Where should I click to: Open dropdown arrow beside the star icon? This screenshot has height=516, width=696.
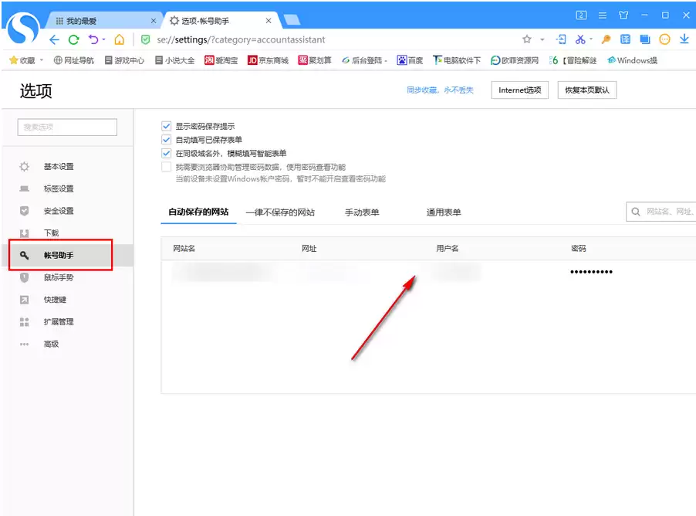[542, 39]
